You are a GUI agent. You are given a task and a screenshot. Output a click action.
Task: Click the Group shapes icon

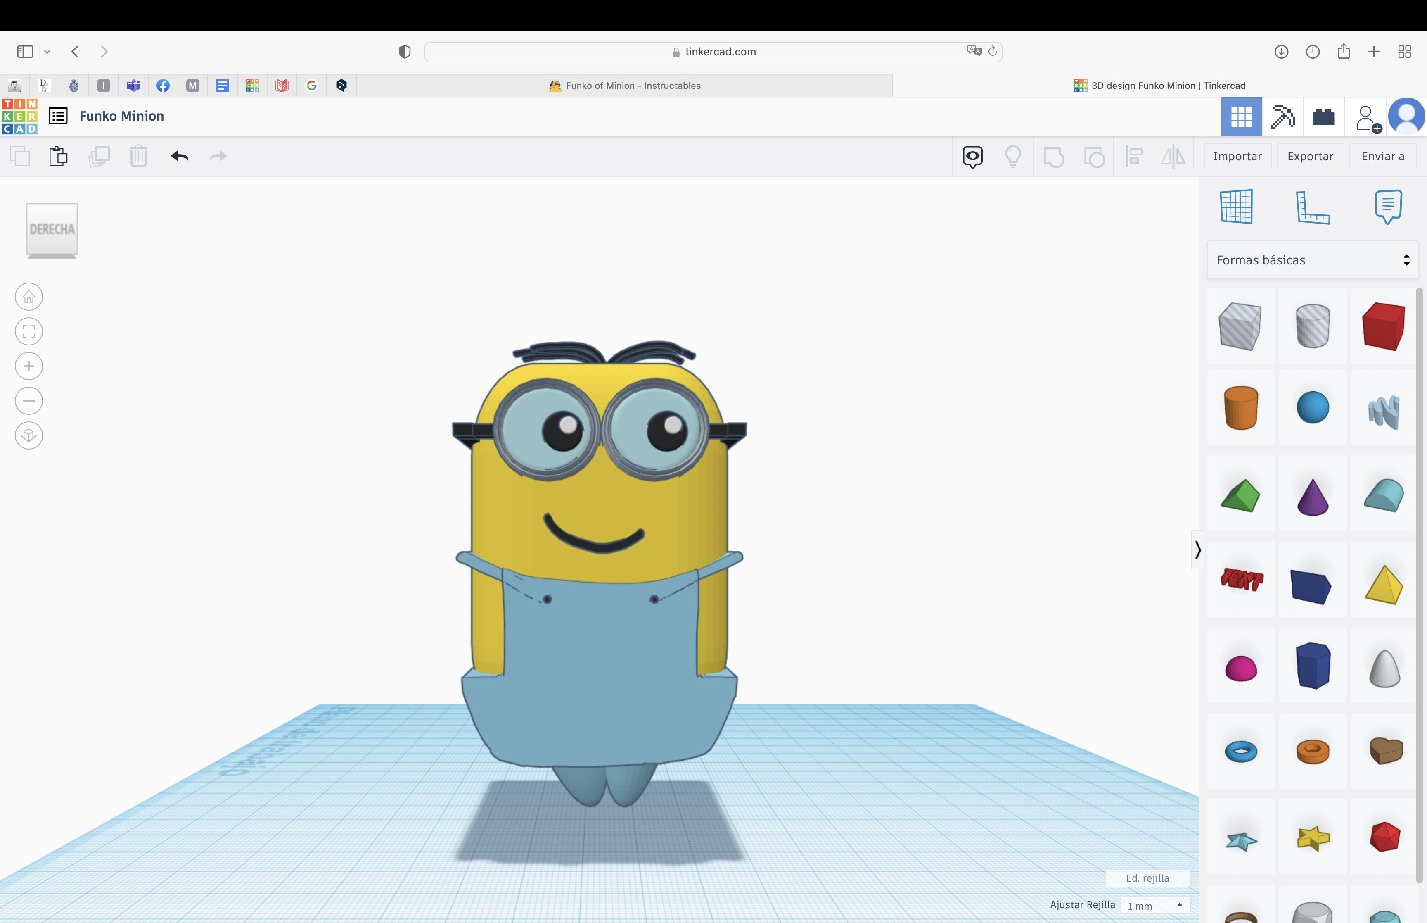[1053, 157]
